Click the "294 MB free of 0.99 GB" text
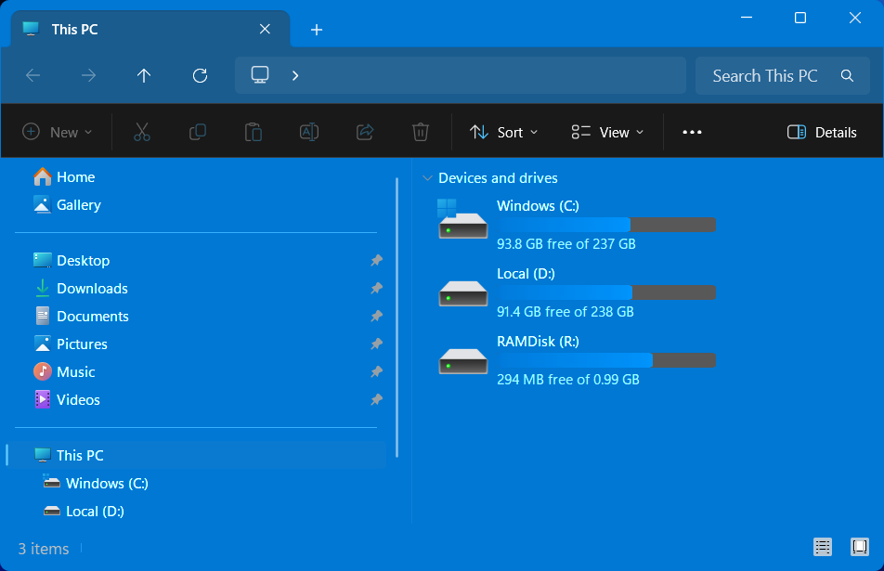Image resolution: width=884 pixels, height=571 pixels. click(567, 380)
